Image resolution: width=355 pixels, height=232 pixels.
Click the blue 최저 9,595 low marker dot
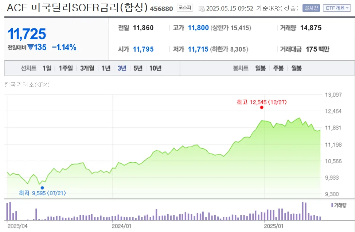point(42,188)
